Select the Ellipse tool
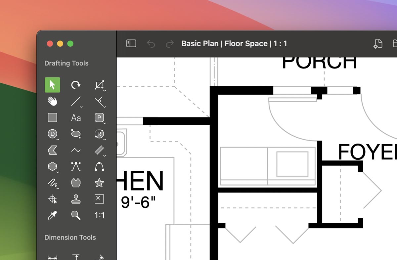397x260 pixels. coord(76,134)
